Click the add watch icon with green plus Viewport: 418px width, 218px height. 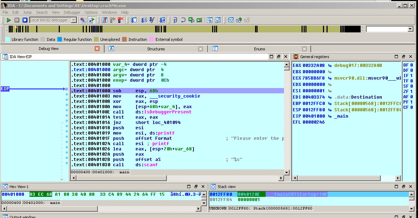[239, 20]
